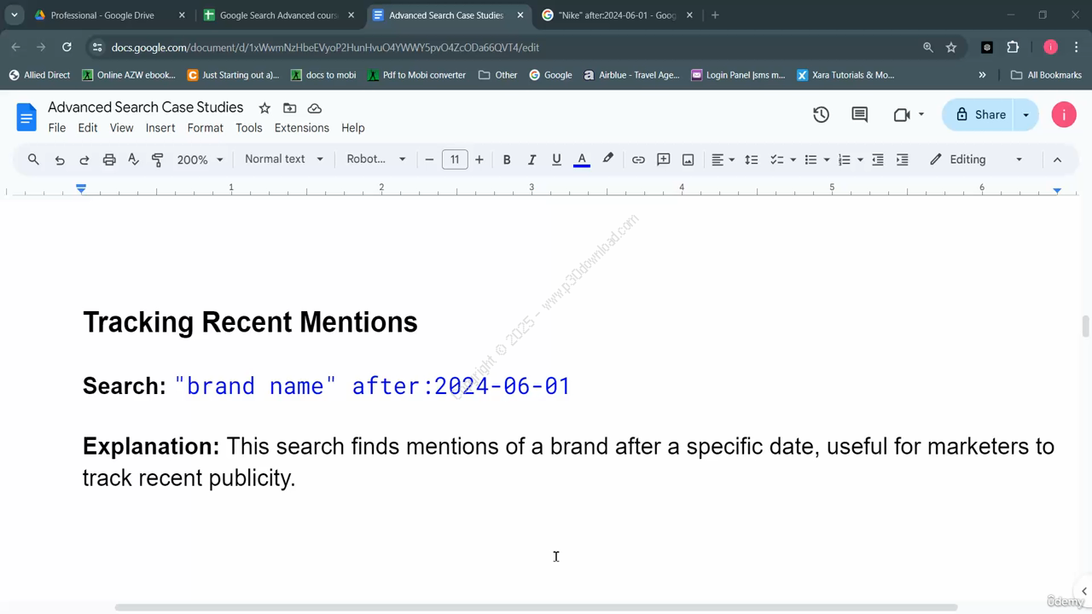Open the text color picker
Screen dimensions: 1092x614
pyautogui.click(x=582, y=159)
